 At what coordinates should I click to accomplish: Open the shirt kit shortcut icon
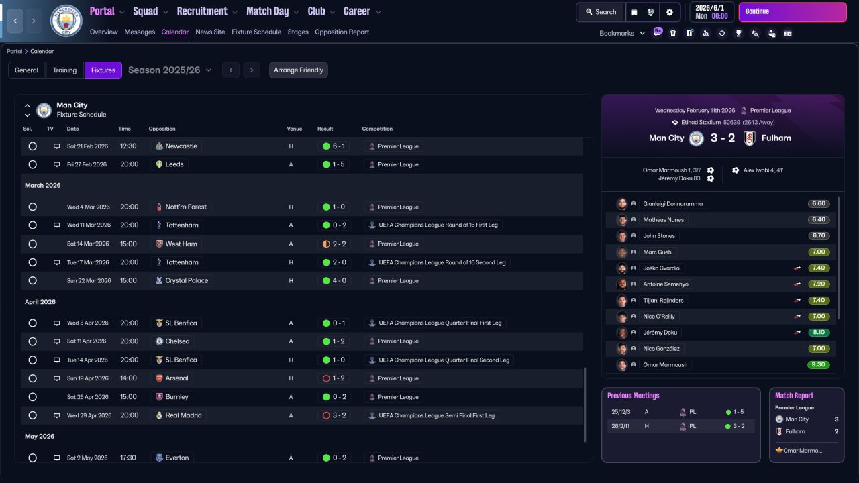(673, 33)
